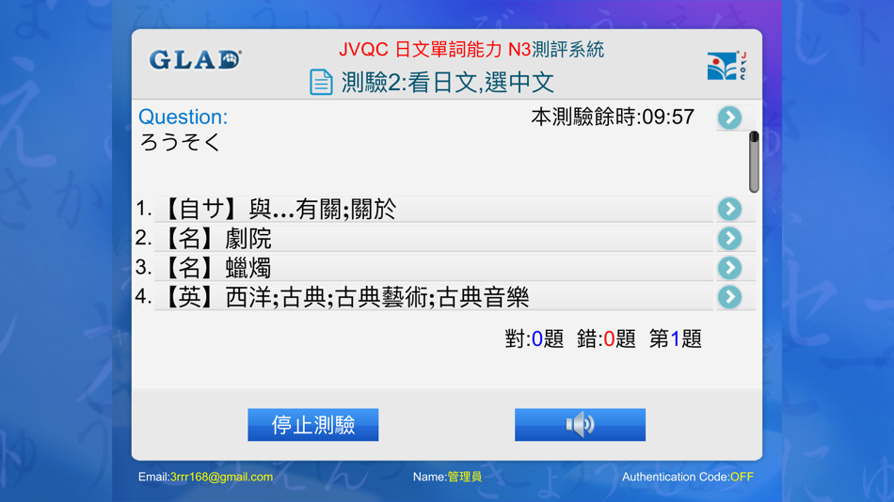
Task: Click the question number 第1題
Action: point(676,339)
